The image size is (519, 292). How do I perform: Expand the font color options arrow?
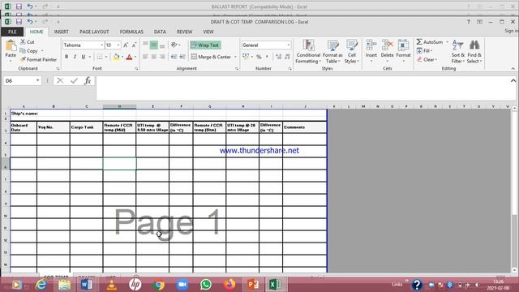tap(135, 57)
